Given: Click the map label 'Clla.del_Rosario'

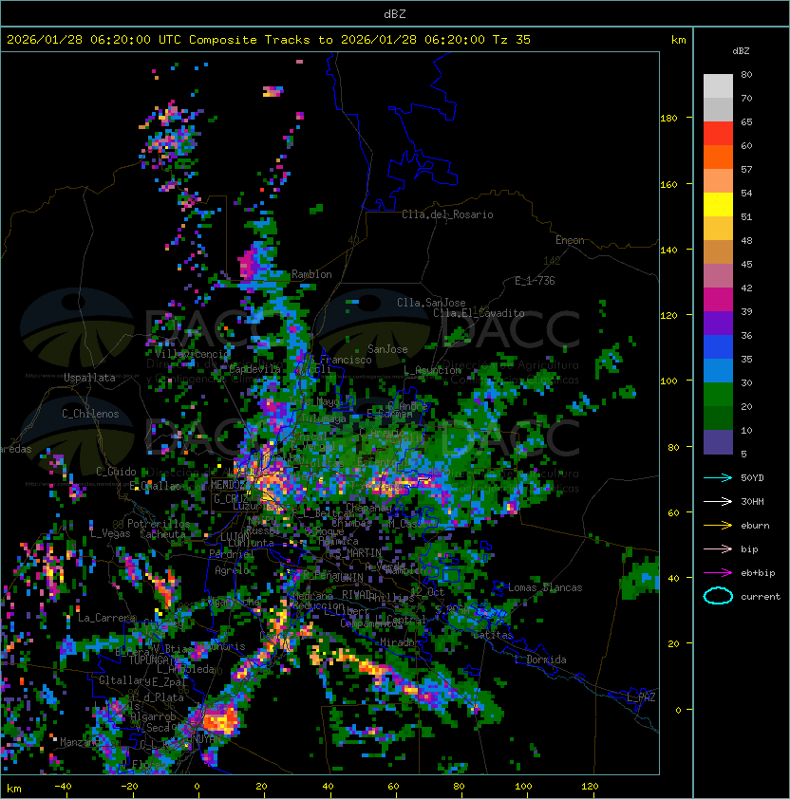Looking at the screenshot, I should tap(447, 214).
